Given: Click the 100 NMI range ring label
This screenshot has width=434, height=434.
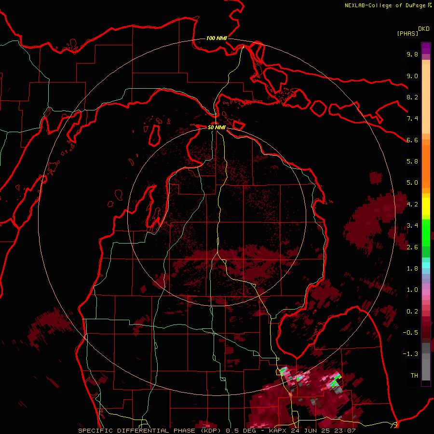Looking at the screenshot, I should tap(217, 38).
